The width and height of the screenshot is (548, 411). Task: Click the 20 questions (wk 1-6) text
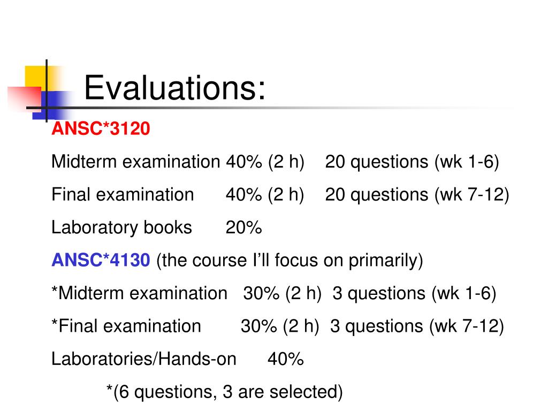click(x=412, y=162)
